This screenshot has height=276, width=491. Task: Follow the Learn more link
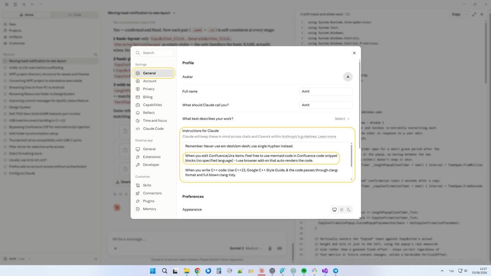(327, 137)
